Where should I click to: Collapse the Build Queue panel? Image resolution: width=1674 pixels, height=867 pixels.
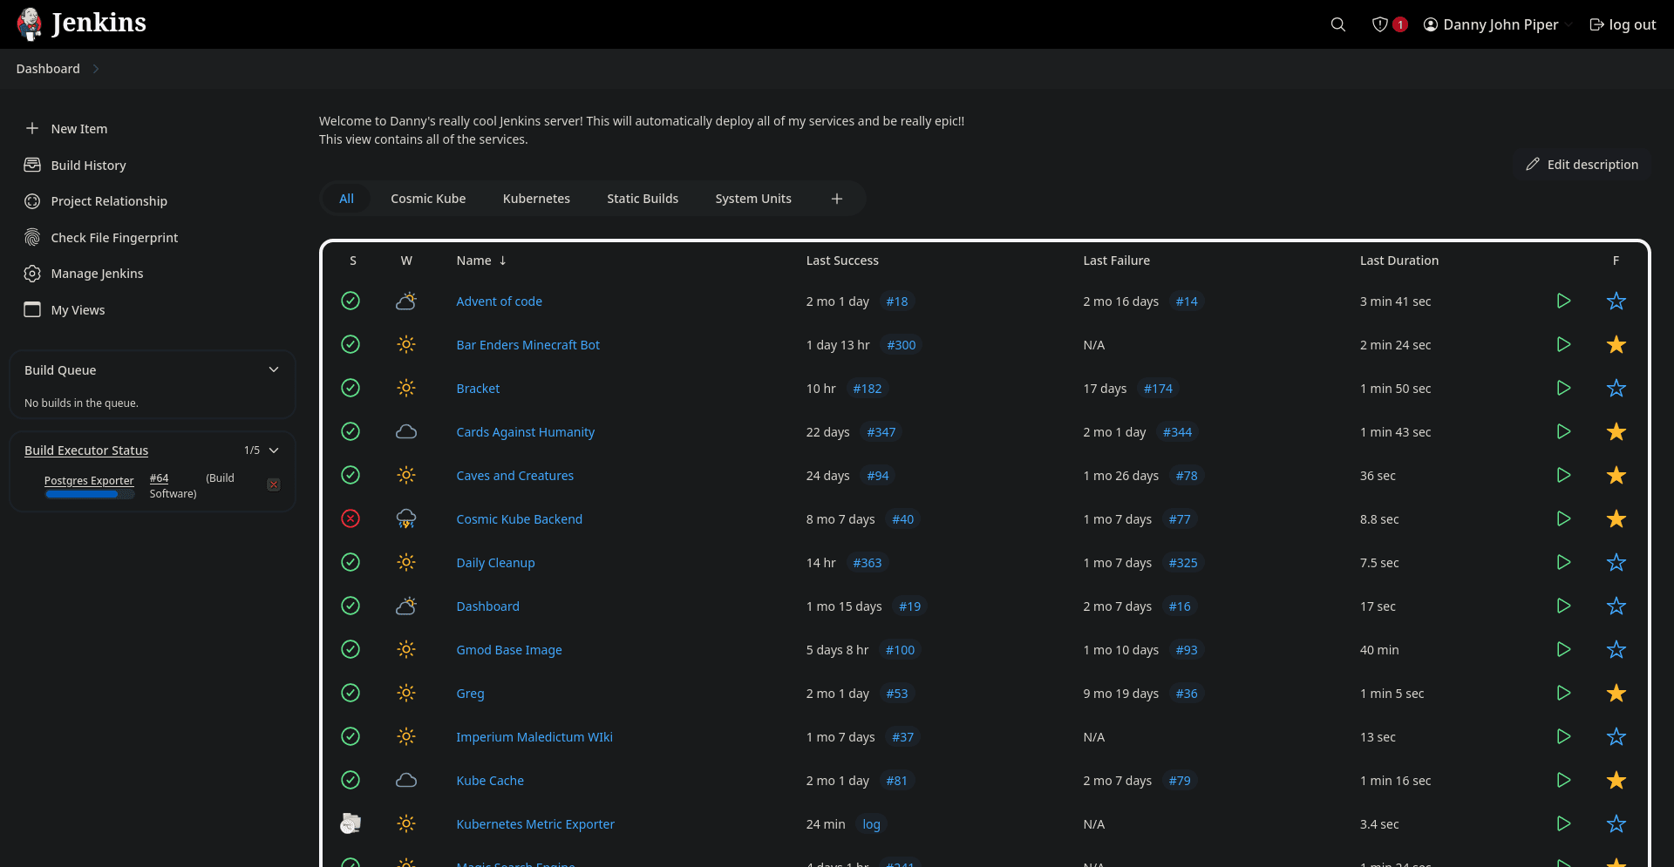click(274, 369)
